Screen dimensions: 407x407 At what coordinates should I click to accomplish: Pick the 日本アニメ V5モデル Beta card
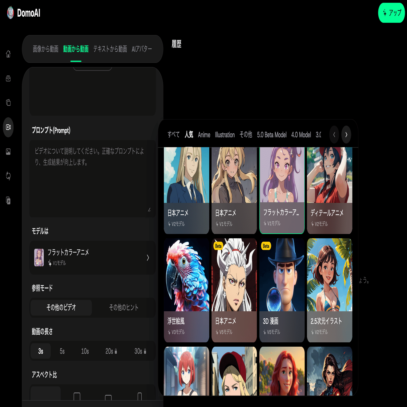pos(234,290)
